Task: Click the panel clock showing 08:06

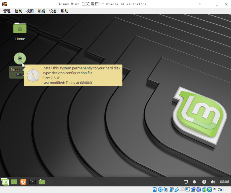Action: click(x=224, y=182)
